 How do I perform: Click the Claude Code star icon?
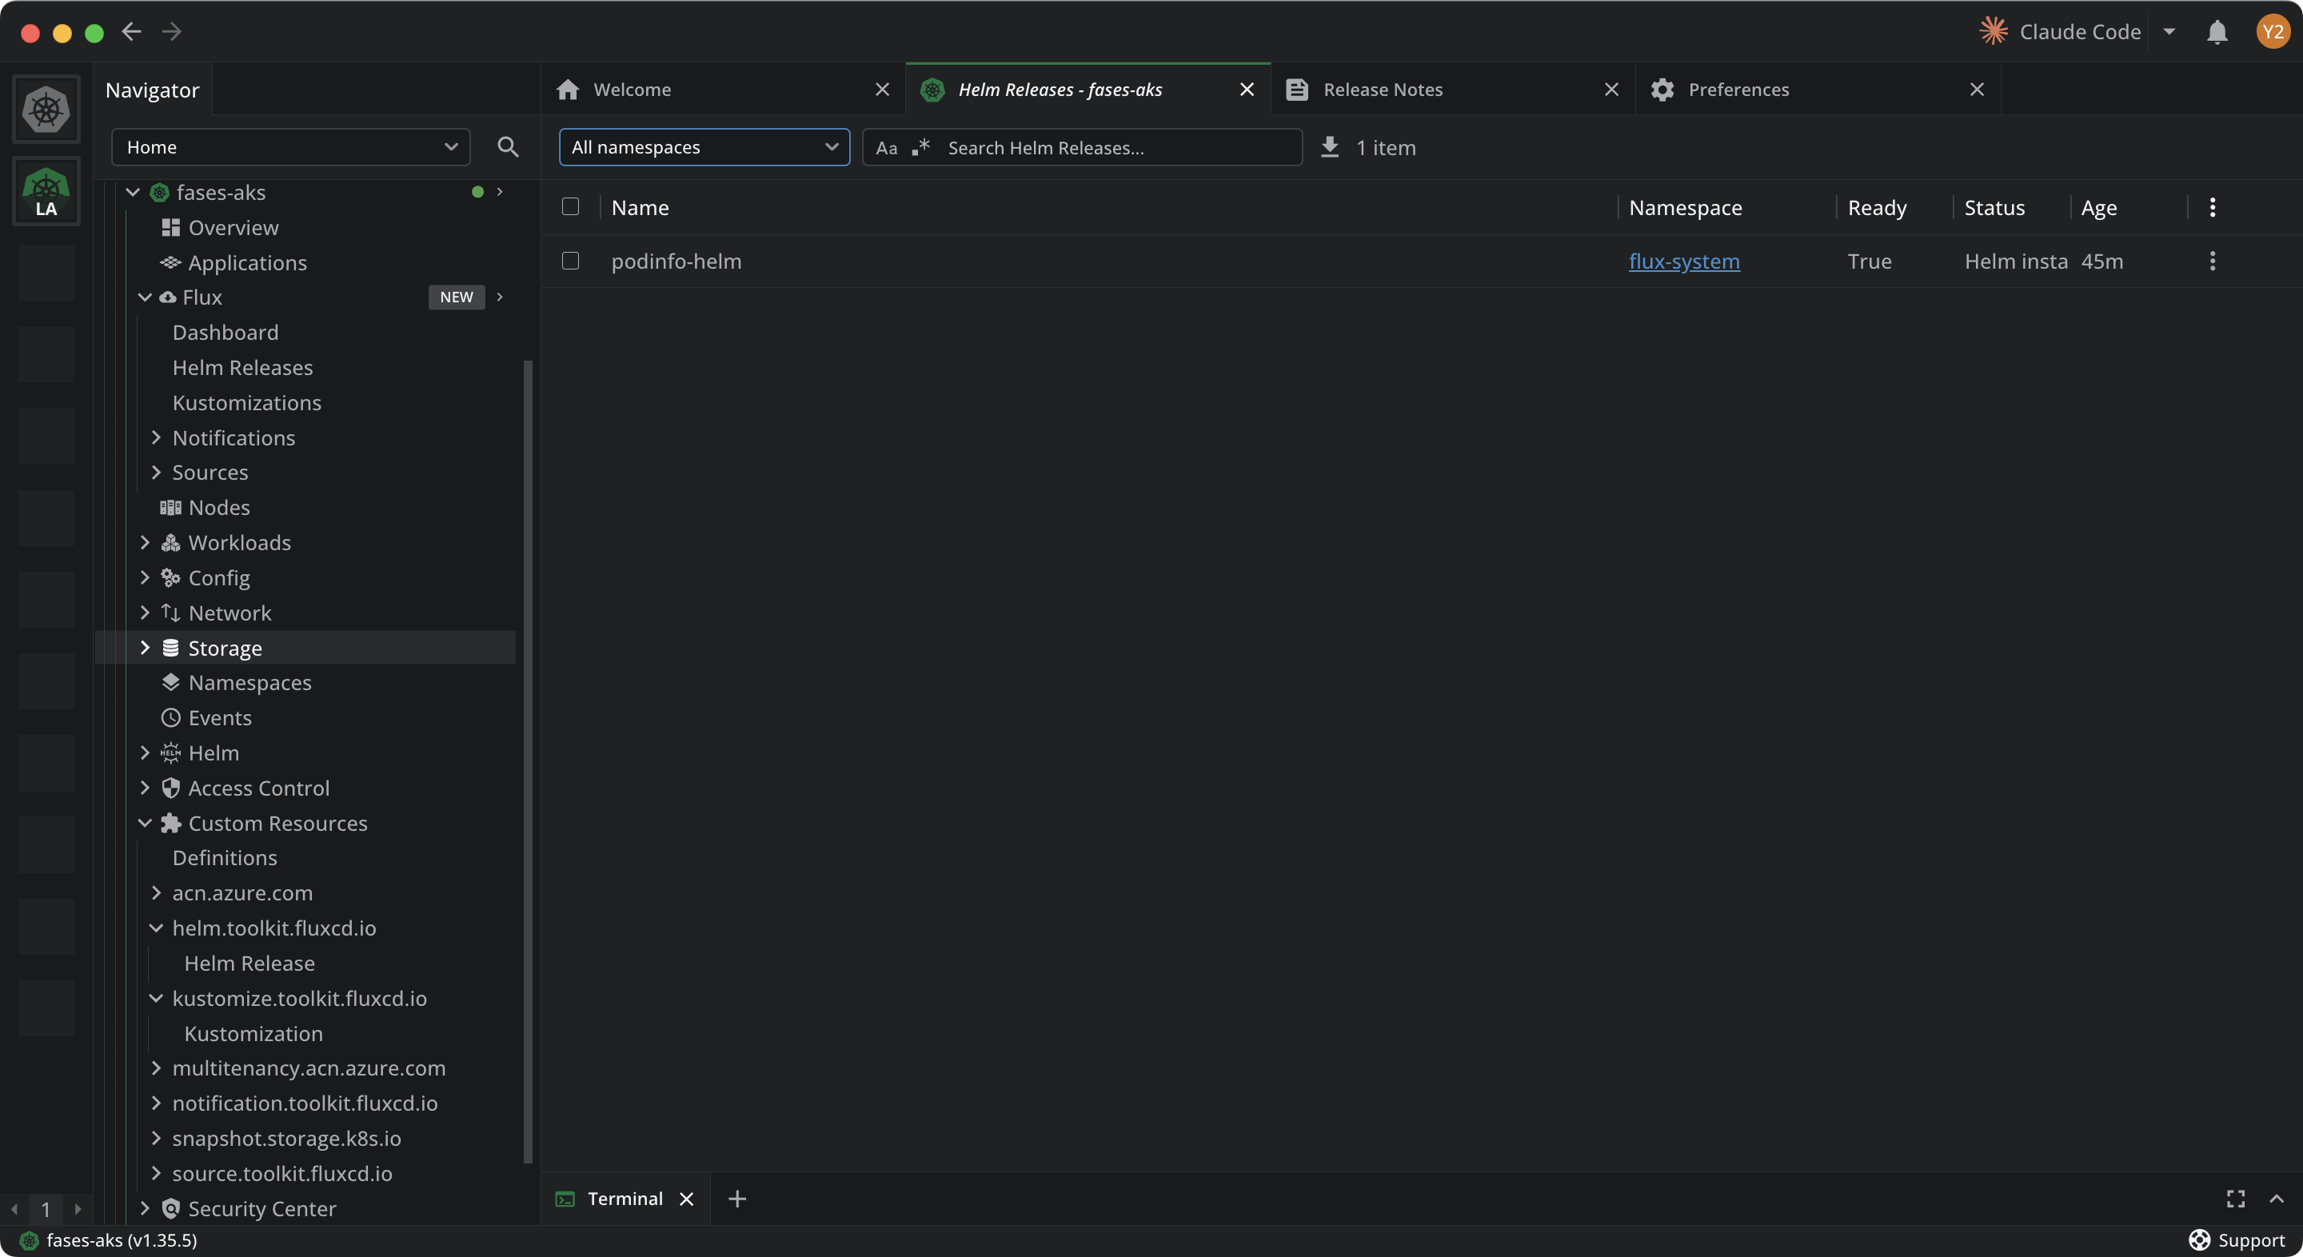click(x=1993, y=31)
